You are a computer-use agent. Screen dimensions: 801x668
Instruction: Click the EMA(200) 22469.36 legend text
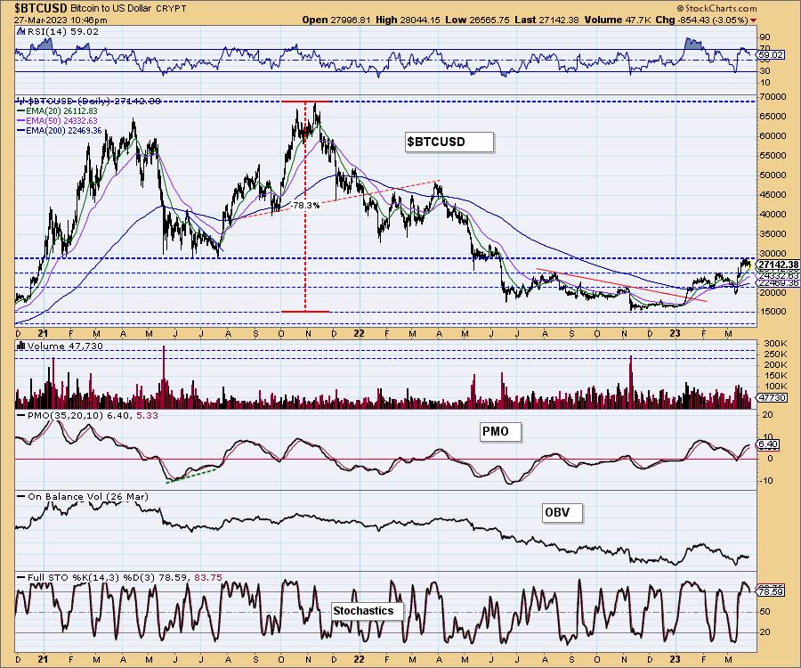(63, 131)
